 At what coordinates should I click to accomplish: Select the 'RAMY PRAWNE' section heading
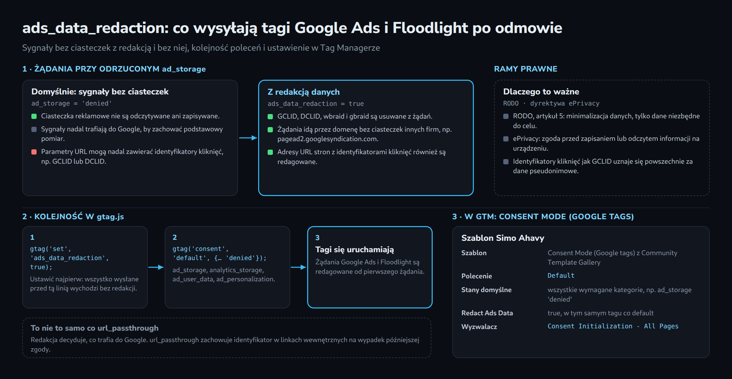point(525,69)
